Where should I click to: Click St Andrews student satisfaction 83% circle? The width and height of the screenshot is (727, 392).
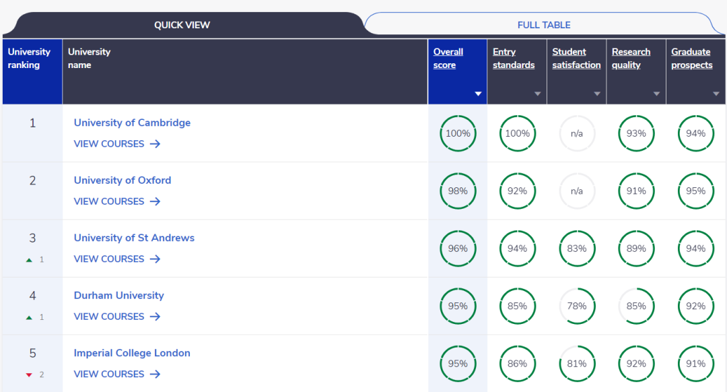point(577,248)
